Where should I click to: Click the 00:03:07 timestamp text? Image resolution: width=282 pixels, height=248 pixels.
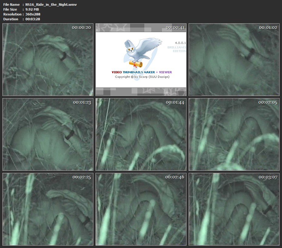point(268,177)
